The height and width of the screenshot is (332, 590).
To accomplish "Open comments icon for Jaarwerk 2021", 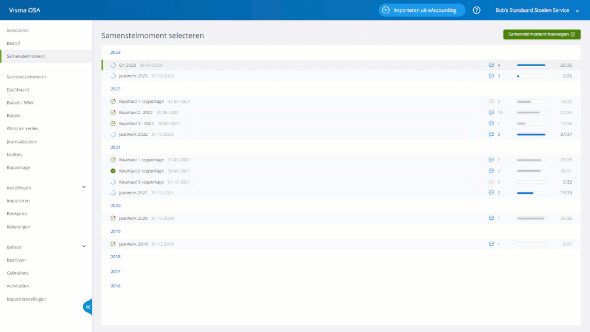I will pos(491,193).
